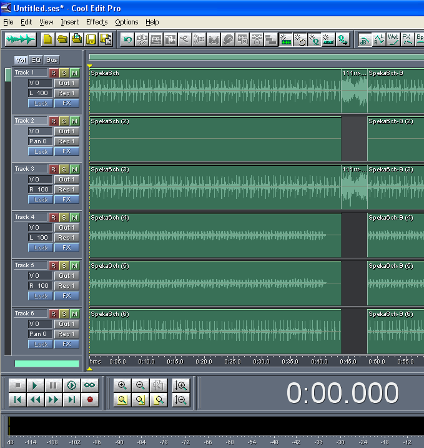This screenshot has width=424, height=448.
Task: Open Out 1 output selector for Track 1
Action: click(67, 83)
